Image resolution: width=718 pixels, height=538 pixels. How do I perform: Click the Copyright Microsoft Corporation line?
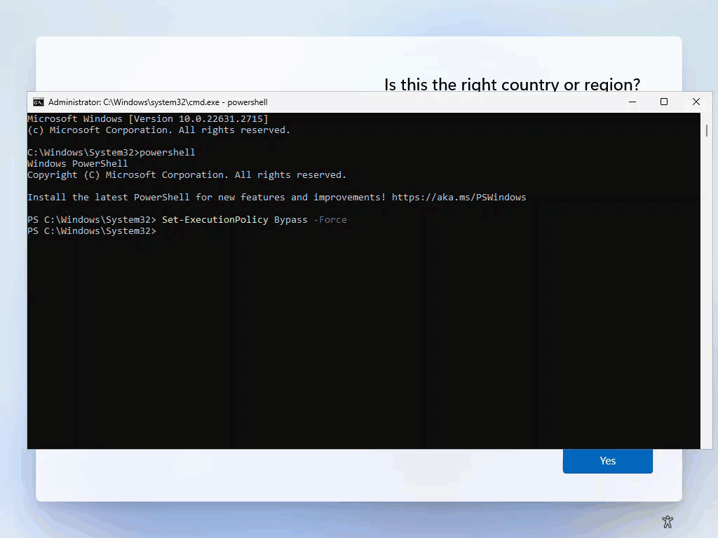point(186,174)
